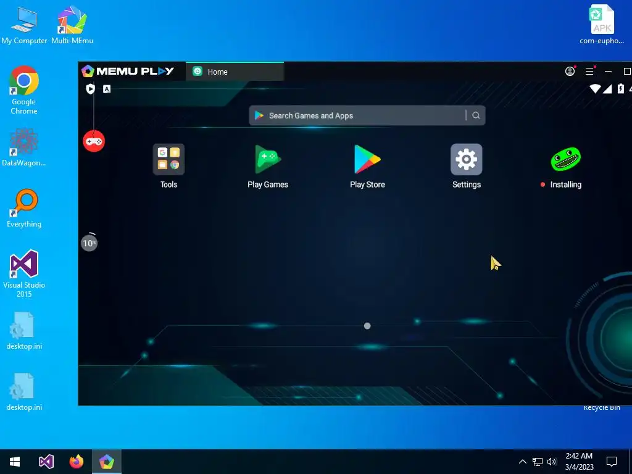
Task: Open the Tools folder in MEmu
Action: (x=168, y=160)
